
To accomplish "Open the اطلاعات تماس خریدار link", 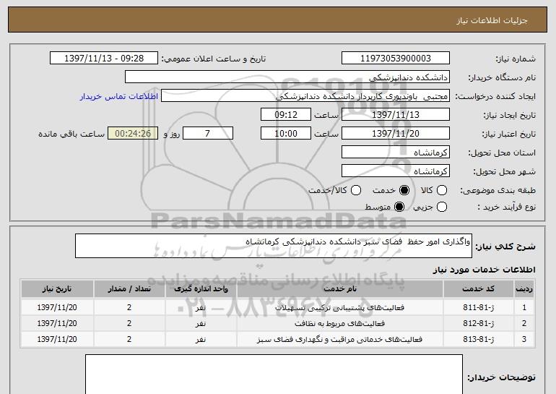I will [x=119, y=96].
